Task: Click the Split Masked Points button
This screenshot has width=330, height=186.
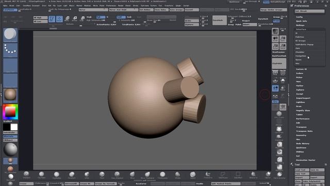Action: click(226, 184)
